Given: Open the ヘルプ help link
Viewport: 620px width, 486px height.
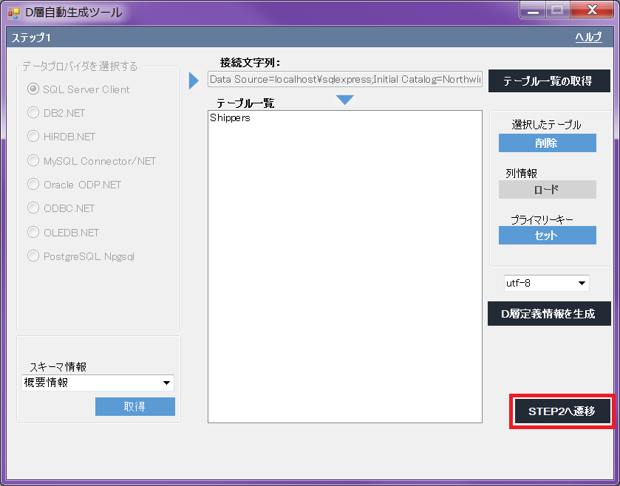Looking at the screenshot, I should (588, 38).
